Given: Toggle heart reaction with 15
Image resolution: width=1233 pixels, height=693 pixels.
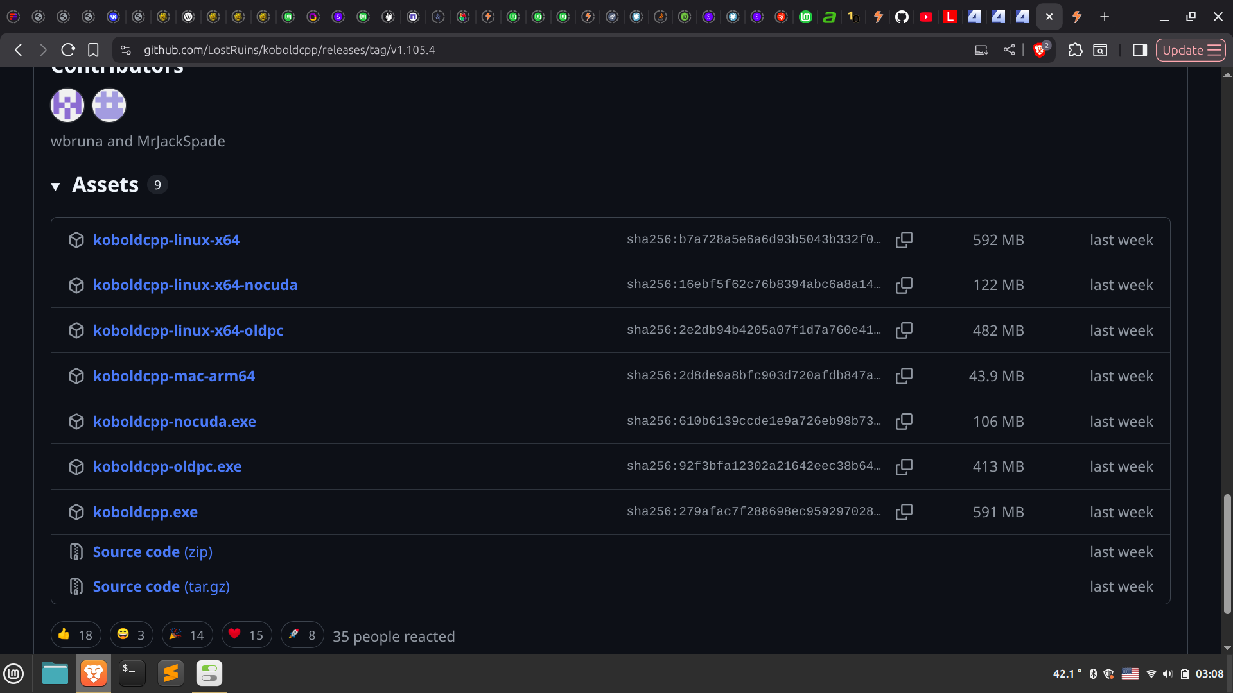Looking at the screenshot, I should 247,635.
